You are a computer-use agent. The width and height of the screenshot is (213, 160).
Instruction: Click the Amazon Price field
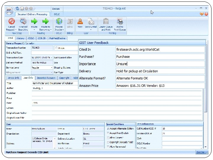point(160,86)
